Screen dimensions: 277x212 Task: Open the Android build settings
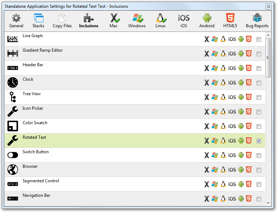(x=207, y=21)
